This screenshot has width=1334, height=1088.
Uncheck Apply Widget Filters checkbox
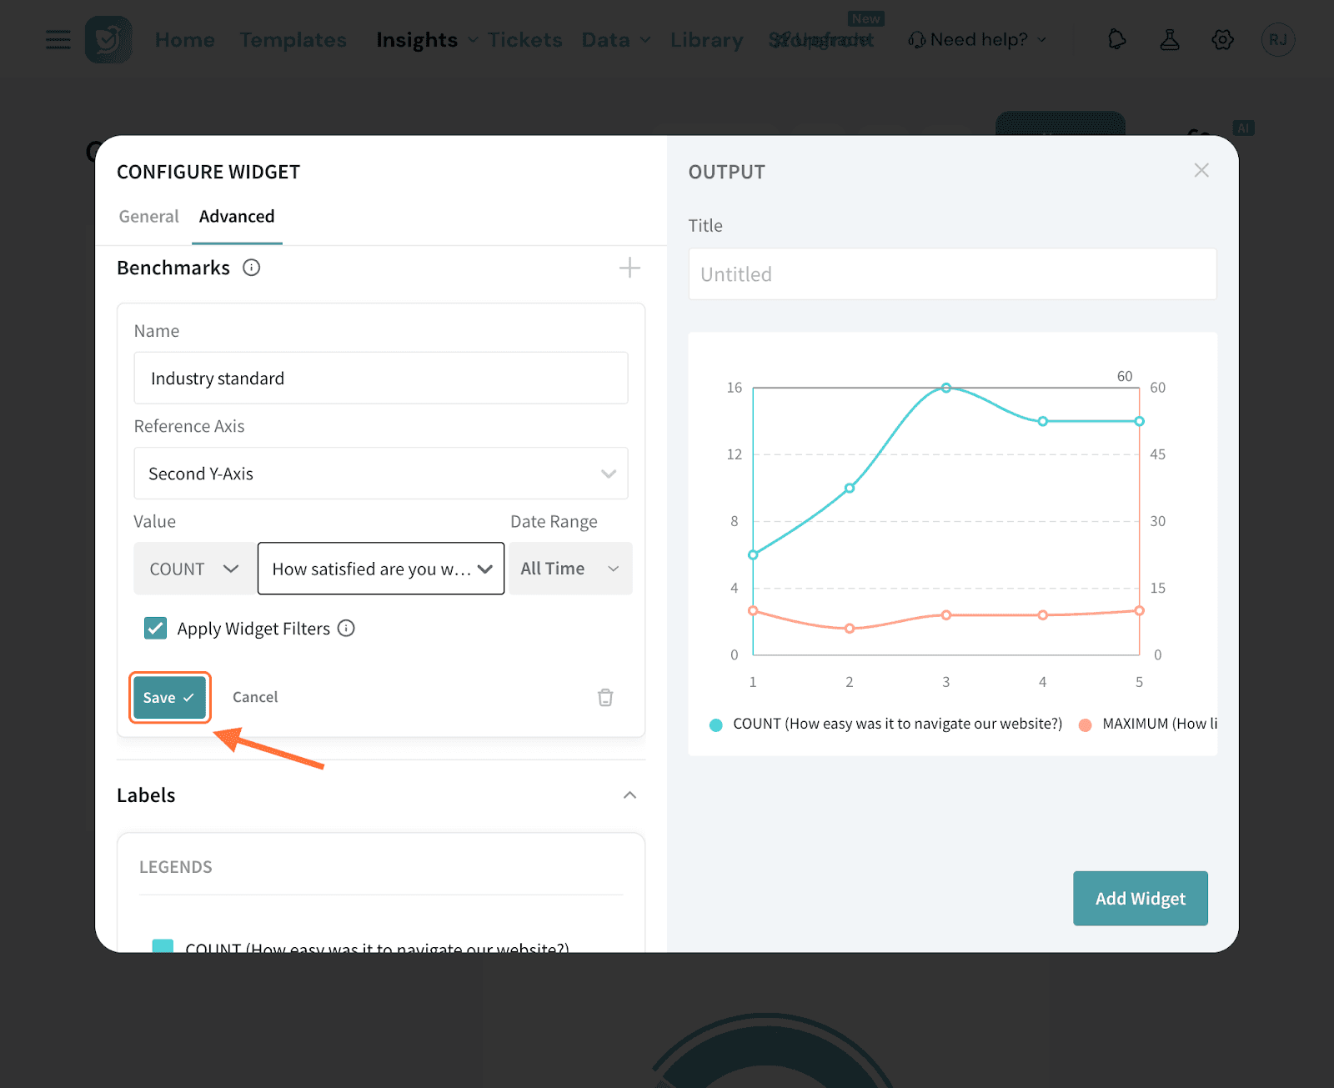pos(156,629)
